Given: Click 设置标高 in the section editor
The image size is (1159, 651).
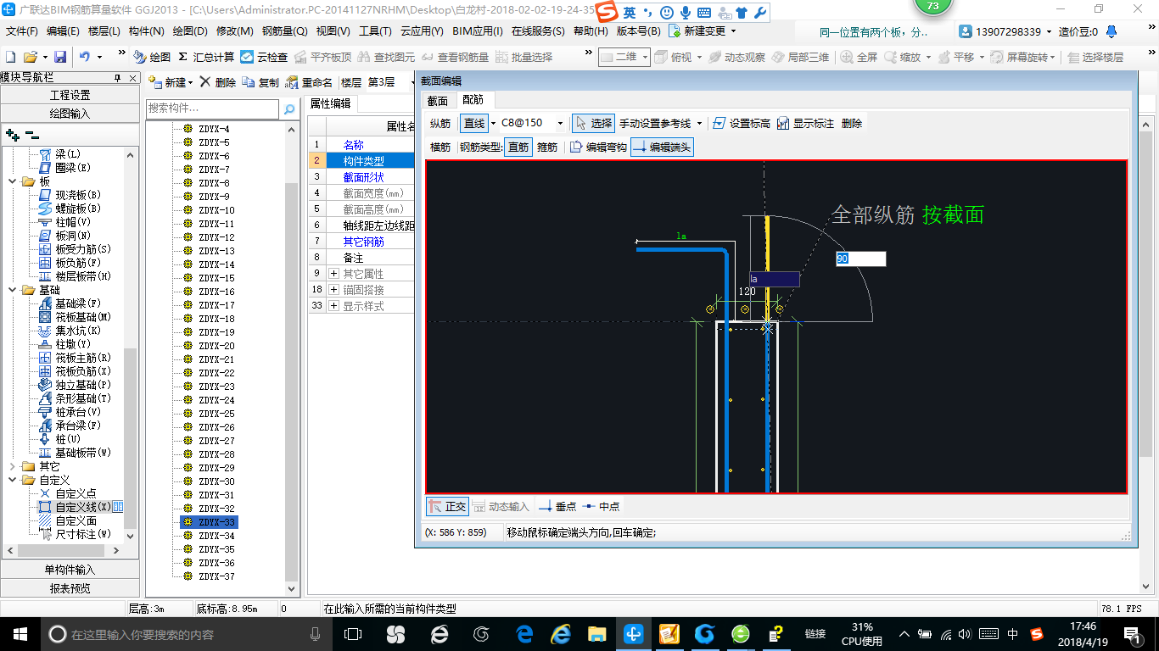Looking at the screenshot, I should click(742, 123).
